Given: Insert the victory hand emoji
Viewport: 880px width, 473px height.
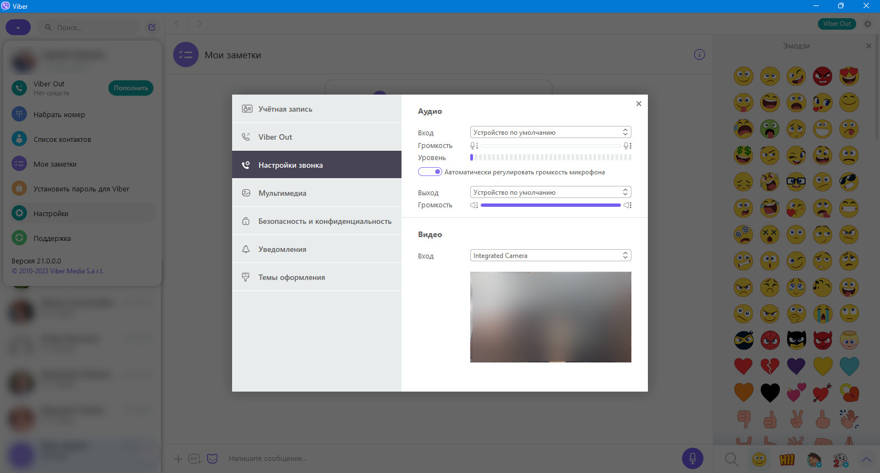Looking at the screenshot, I should pyautogui.click(x=796, y=419).
